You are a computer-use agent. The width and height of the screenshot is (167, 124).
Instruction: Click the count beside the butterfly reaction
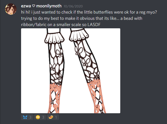click(30, 117)
